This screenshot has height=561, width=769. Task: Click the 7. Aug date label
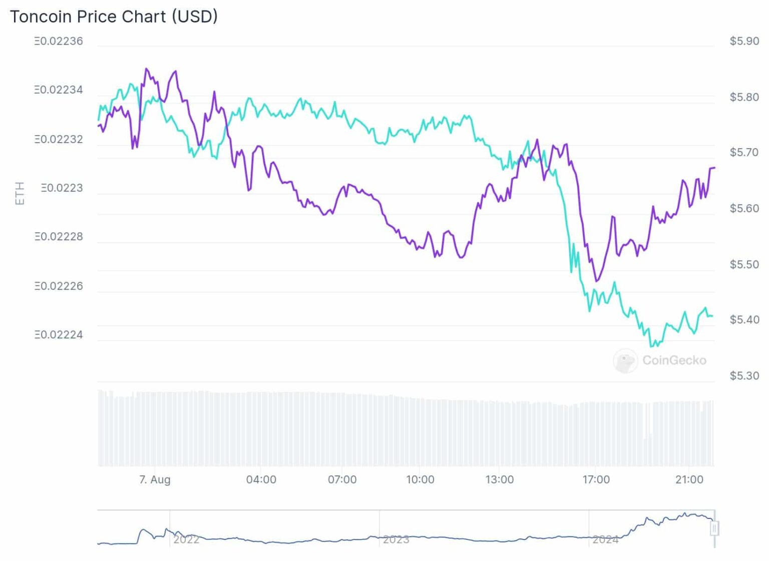pyautogui.click(x=155, y=479)
